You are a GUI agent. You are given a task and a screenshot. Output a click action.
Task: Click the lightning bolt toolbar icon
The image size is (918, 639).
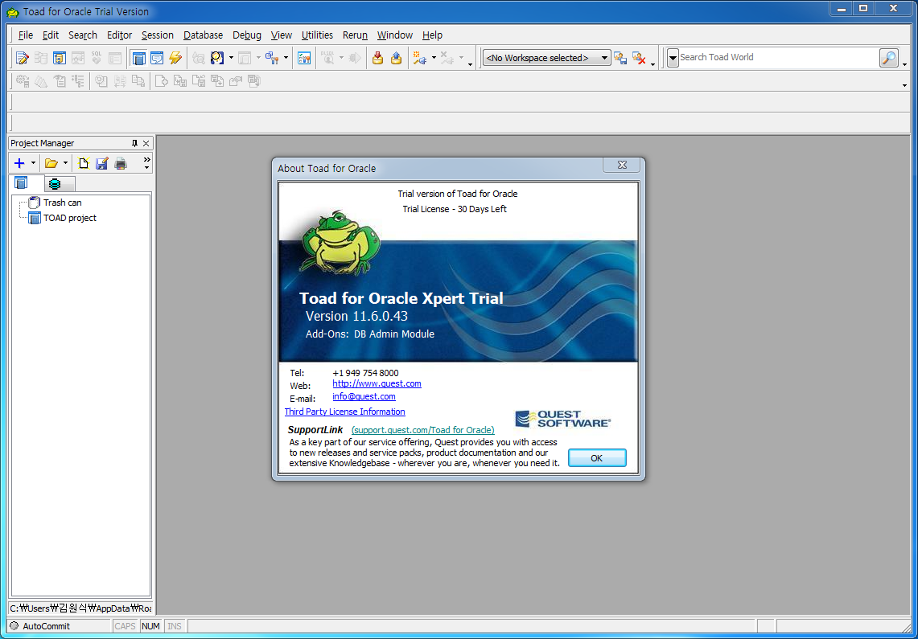pos(175,58)
